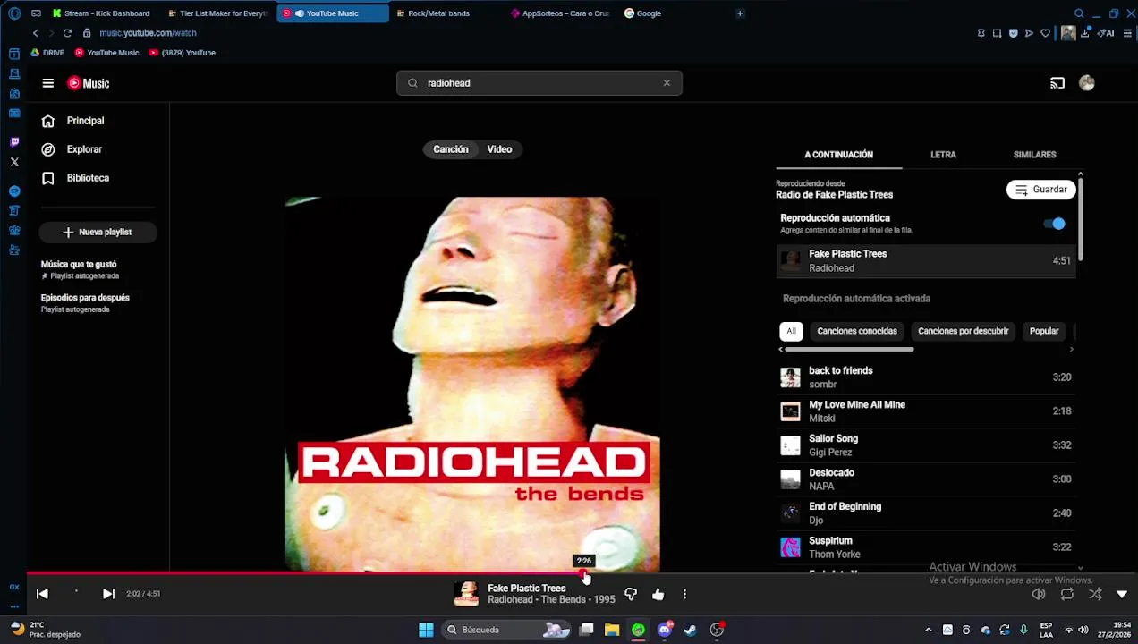This screenshot has width=1138, height=644.
Task: Select the LETRA tab
Action: 943,155
